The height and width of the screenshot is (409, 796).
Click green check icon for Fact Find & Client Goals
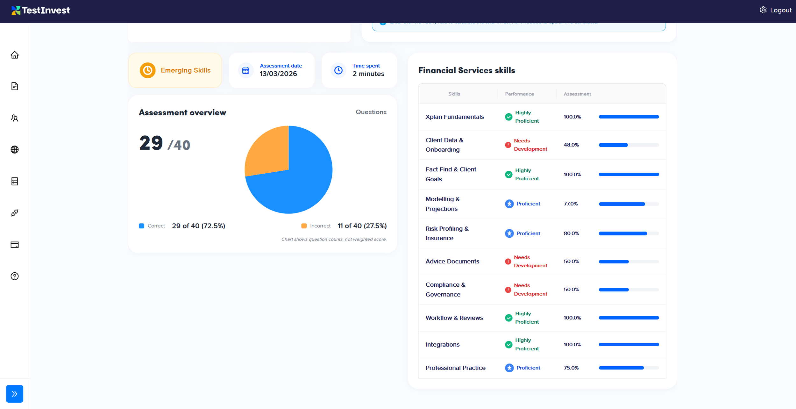[509, 175]
